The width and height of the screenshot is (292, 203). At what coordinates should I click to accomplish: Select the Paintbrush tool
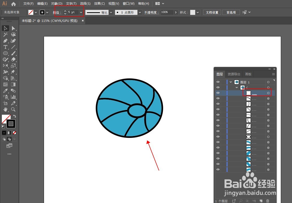tap(13, 53)
